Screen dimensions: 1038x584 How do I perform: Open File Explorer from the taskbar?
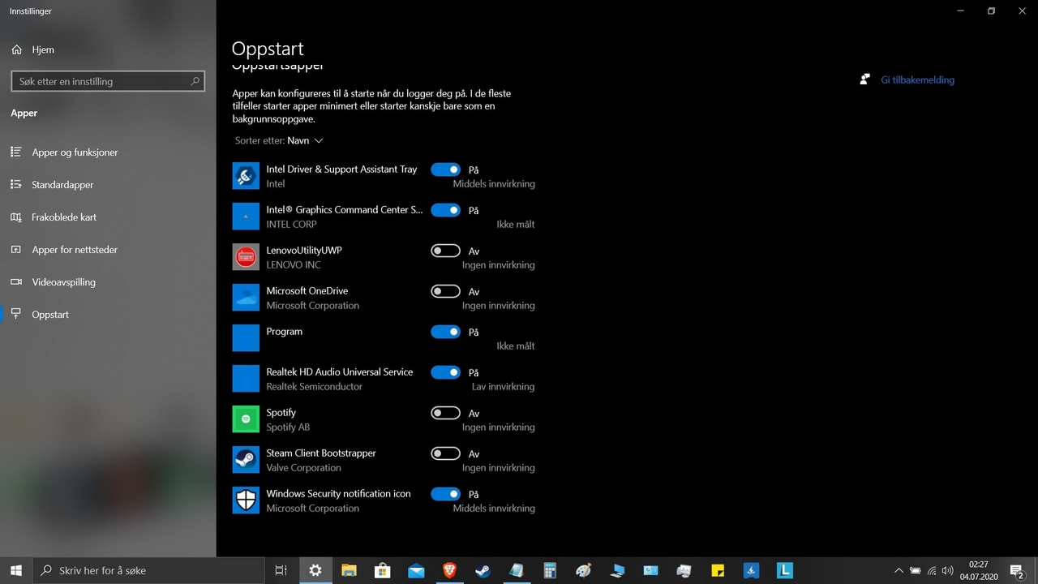point(349,570)
